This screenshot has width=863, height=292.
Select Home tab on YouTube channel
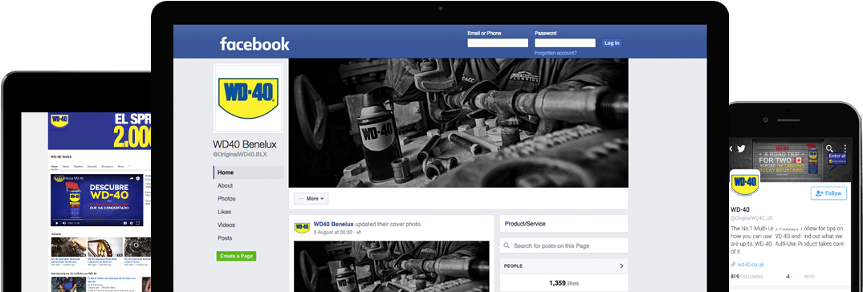(54, 166)
